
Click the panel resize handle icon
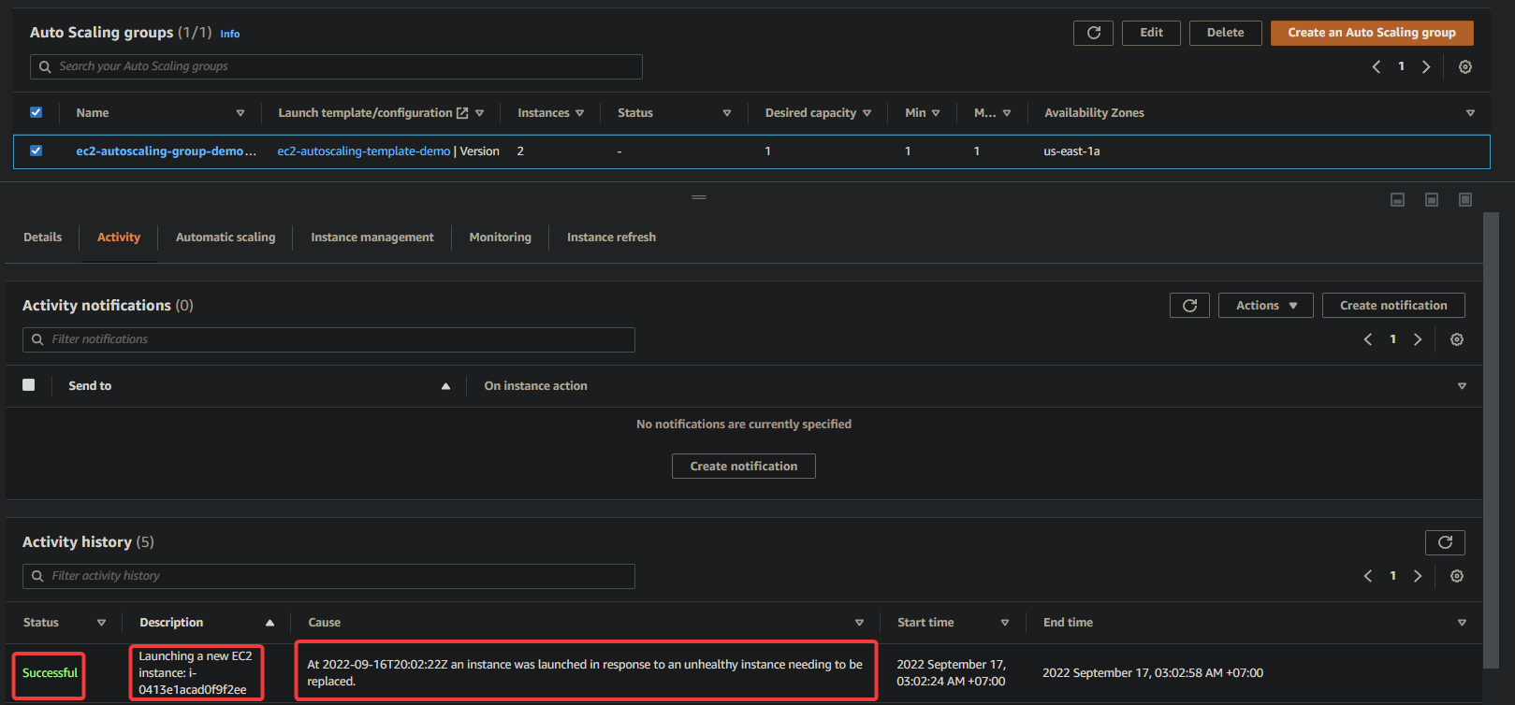pyautogui.click(x=699, y=197)
